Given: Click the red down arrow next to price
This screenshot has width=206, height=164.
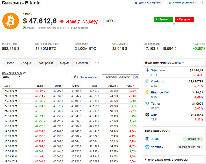Looking at the screenshot, I should (x=62, y=21).
